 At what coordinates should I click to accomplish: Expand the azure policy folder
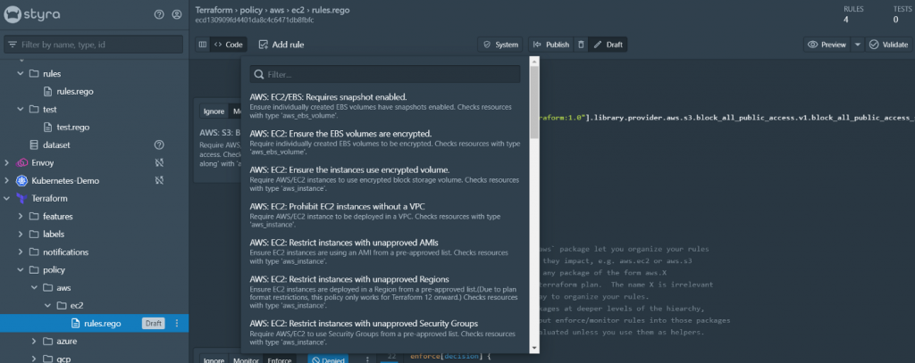(x=21, y=341)
